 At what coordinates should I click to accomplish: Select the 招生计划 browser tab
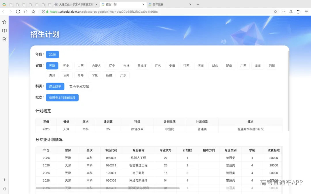[x=123, y=4]
